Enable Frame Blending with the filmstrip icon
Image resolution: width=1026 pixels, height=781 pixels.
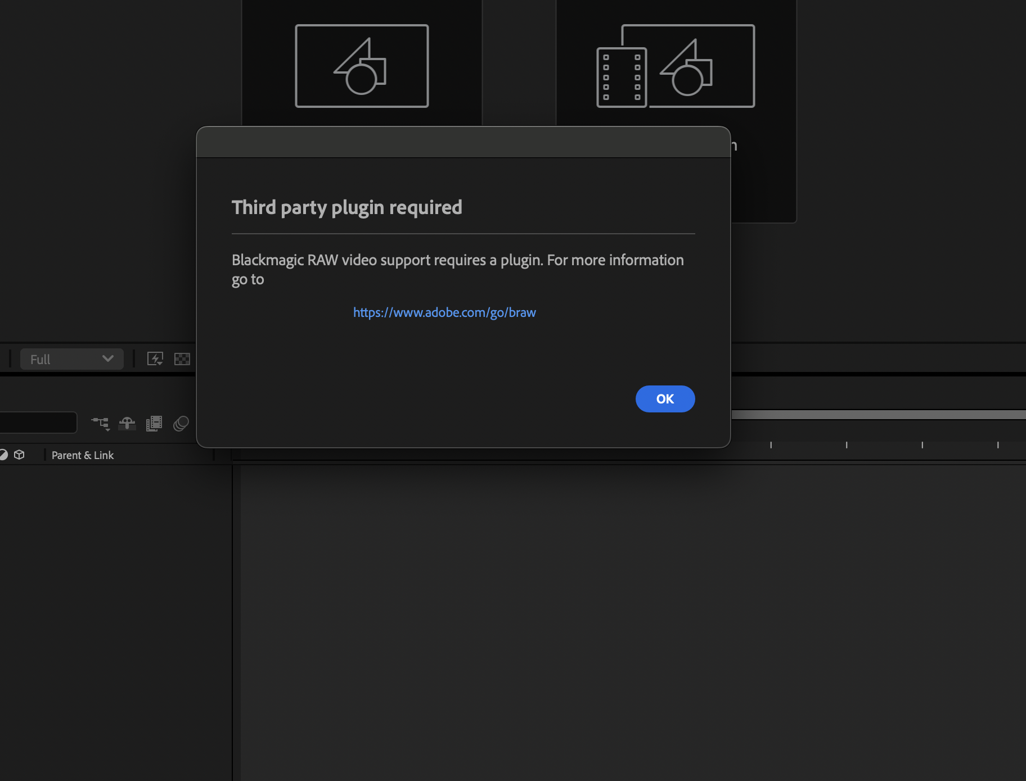pyautogui.click(x=153, y=424)
